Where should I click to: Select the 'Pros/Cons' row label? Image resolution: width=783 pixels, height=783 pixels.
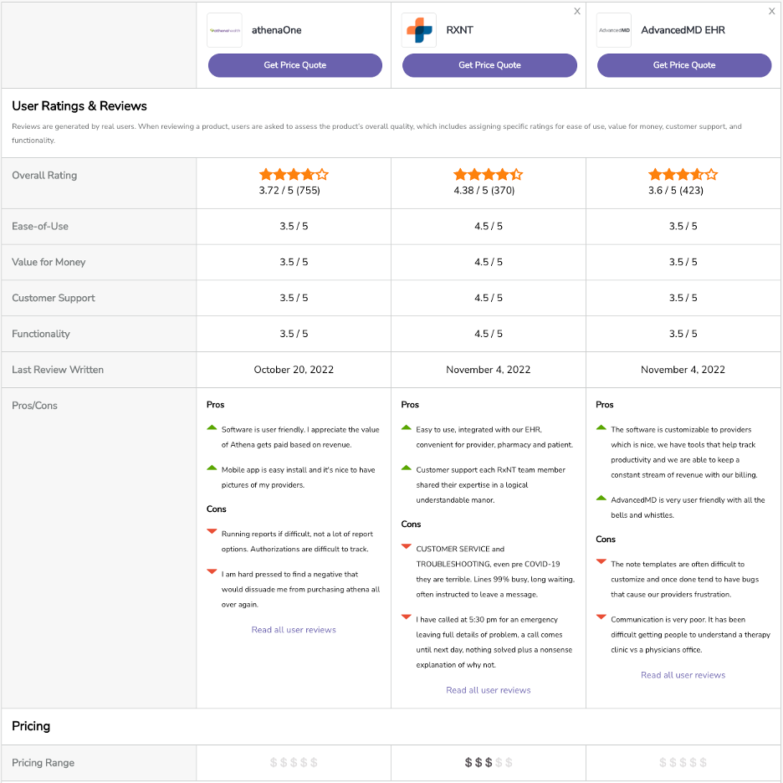pyautogui.click(x=34, y=406)
